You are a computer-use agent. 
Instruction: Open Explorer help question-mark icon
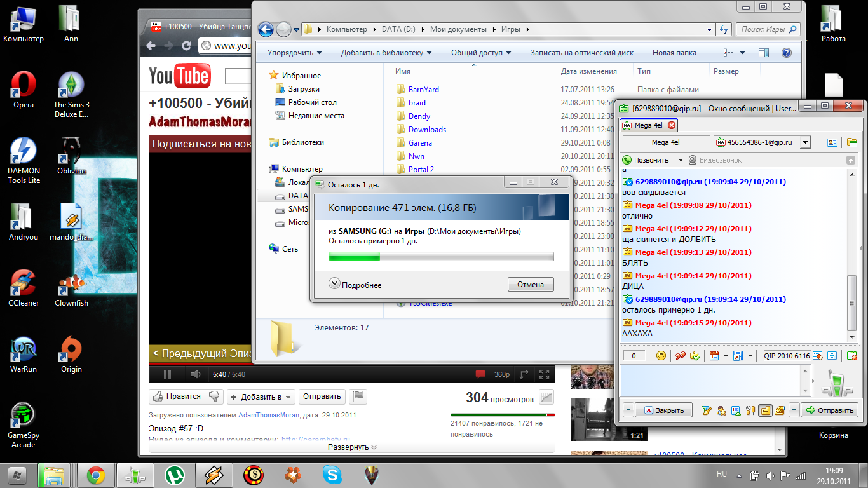(x=786, y=53)
